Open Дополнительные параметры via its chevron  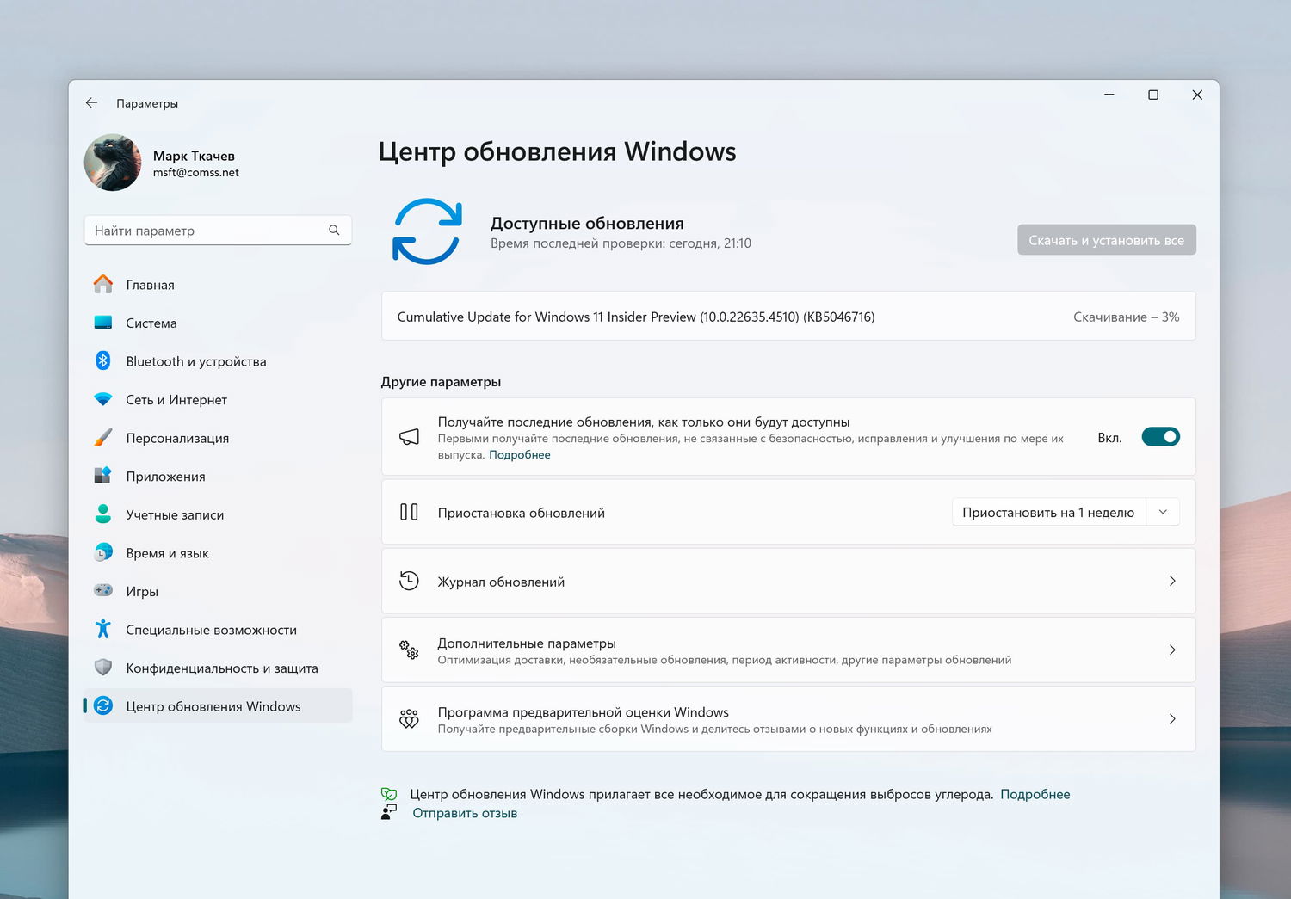(x=1172, y=650)
